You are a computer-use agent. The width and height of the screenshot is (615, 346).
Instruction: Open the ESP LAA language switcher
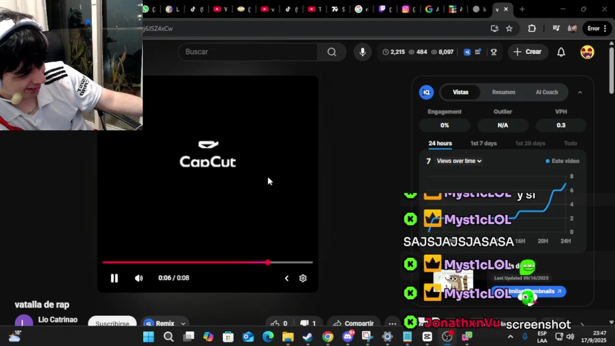pos(542,337)
